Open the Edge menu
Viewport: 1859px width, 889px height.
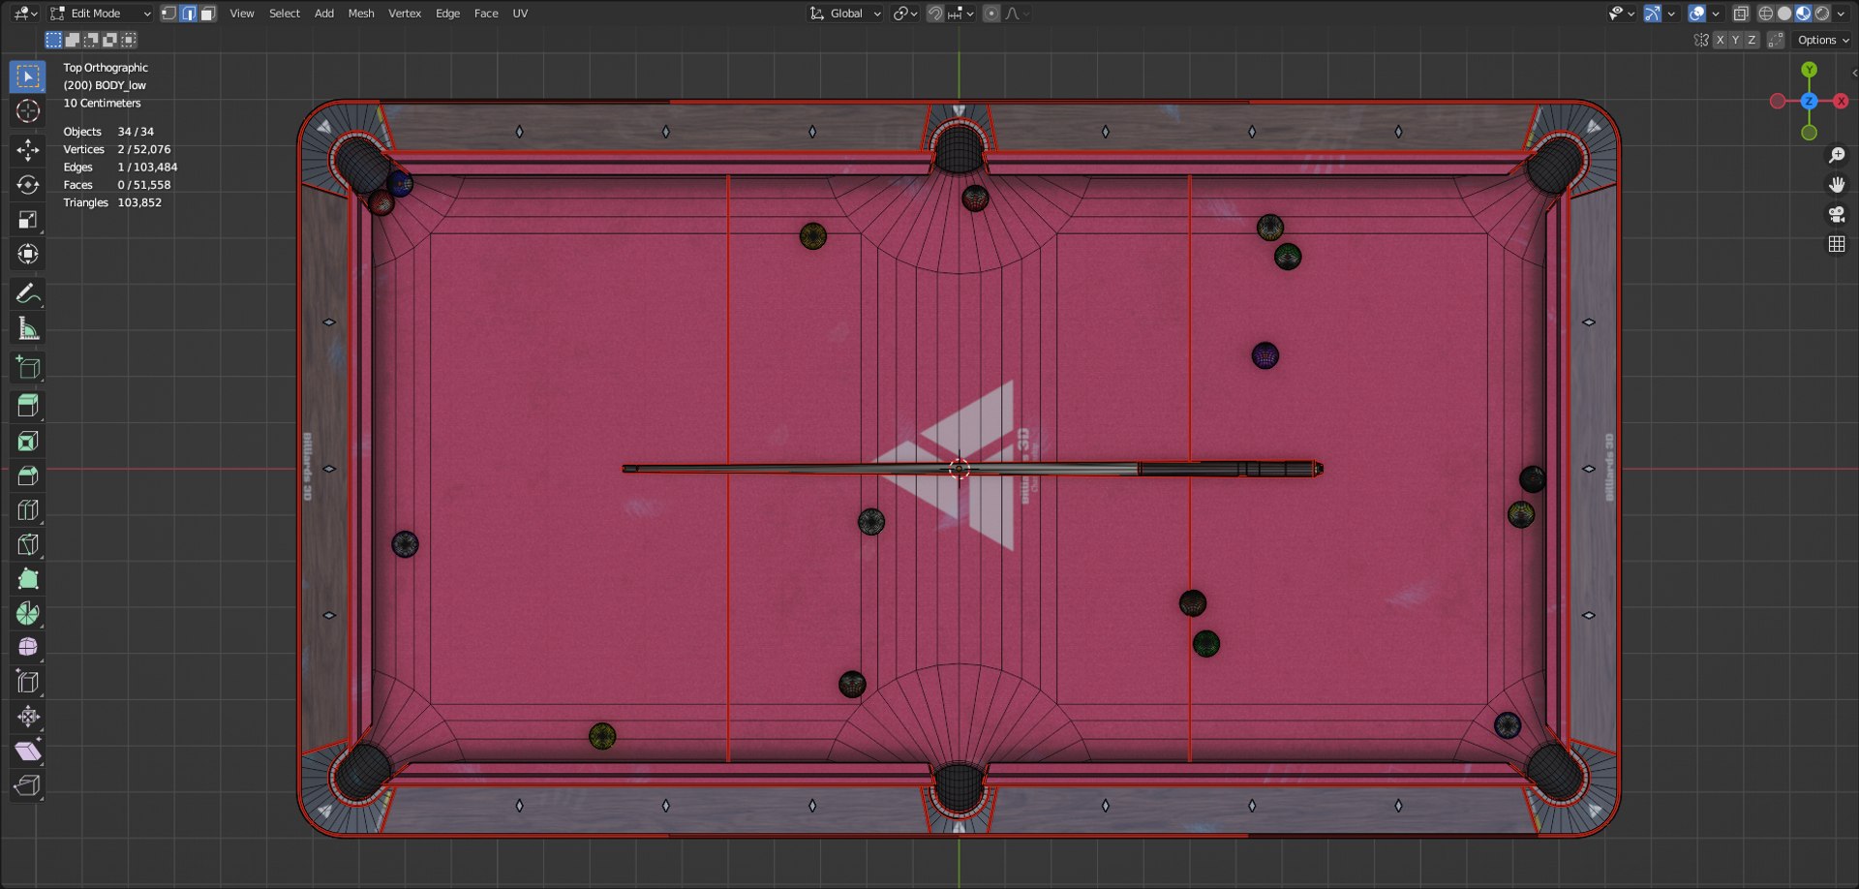[447, 14]
